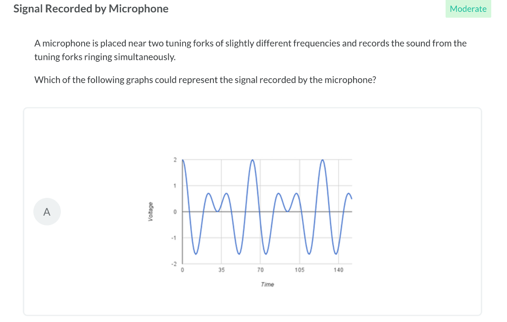Image resolution: width=507 pixels, height=322 pixels.
Task: Click the 70 tick mark on the time axis
Action: tap(260, 270)
